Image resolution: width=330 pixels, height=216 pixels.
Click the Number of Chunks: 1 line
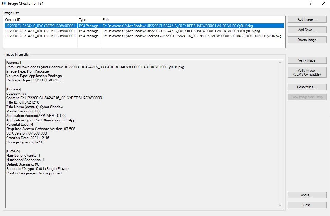pos(23,156)
